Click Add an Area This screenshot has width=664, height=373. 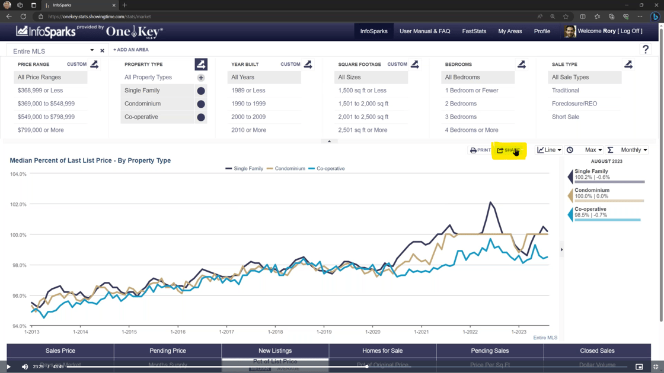point(131,50)
